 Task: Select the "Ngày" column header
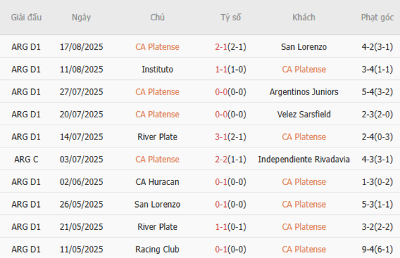81,17
